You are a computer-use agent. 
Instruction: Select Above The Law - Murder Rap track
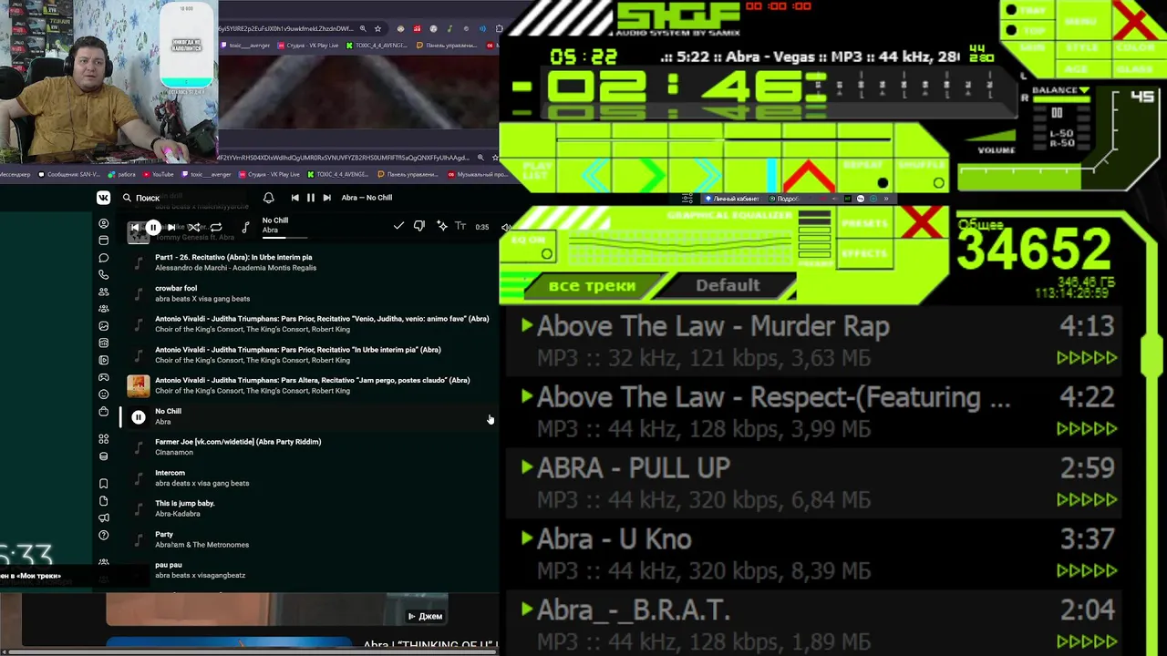[813, 341]
